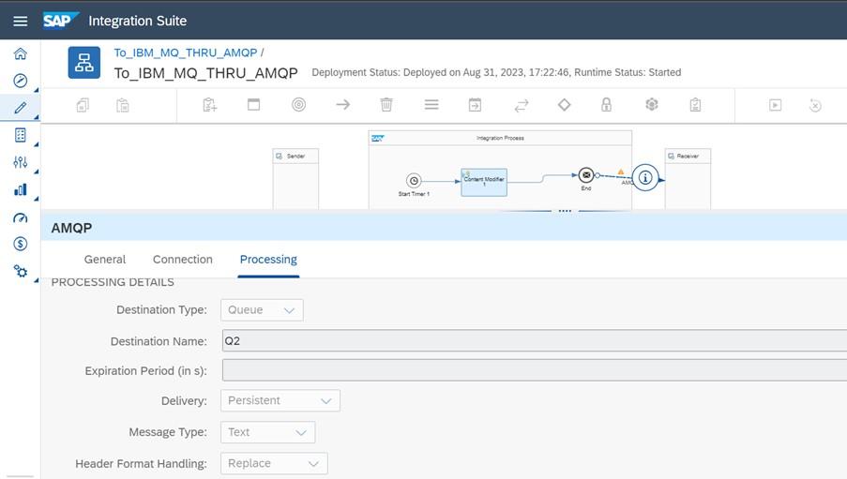Open the Delivery dropdown showing Persistent

click(280, 400)
